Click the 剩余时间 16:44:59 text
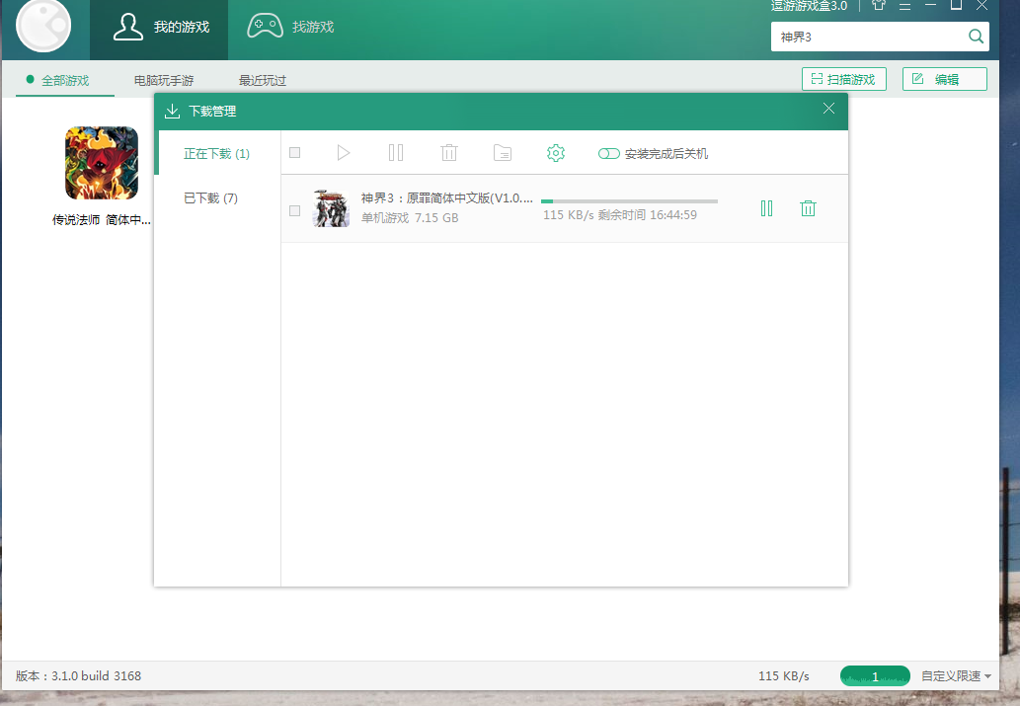 (648, 214)
